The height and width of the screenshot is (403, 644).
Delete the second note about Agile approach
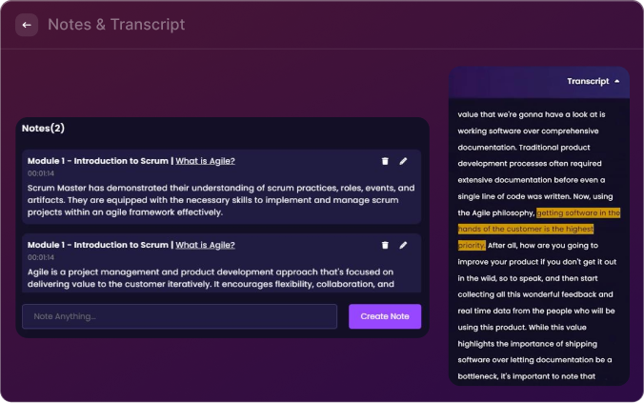385,245
